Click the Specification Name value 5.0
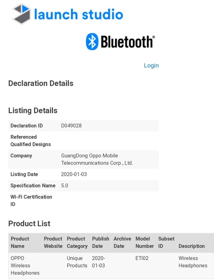This screenshot has height=280, width=214. [x=65, y=185]
